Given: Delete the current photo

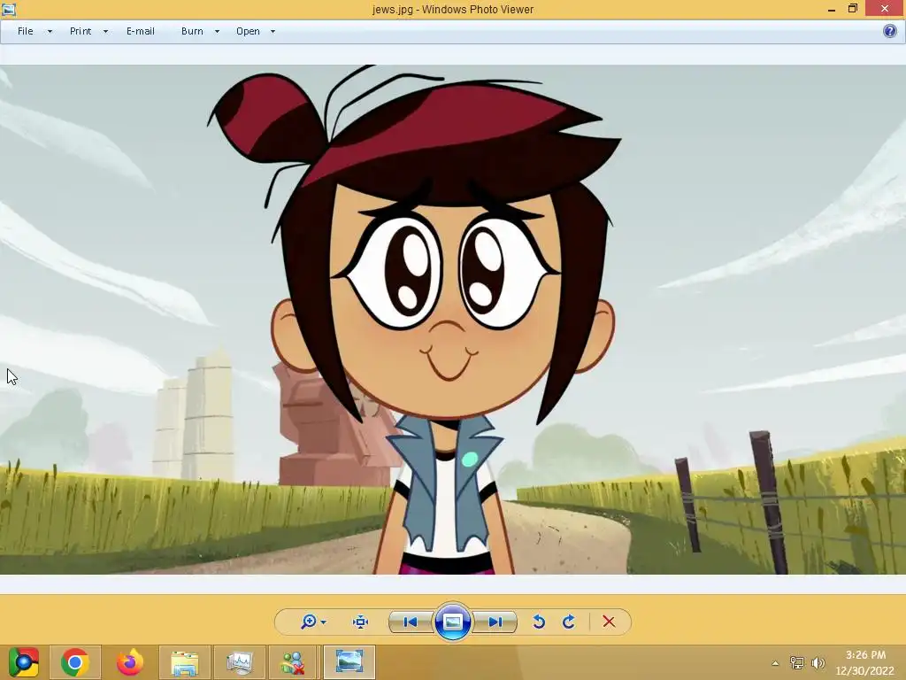Looking at the screenshot, I should pos(609,622).
